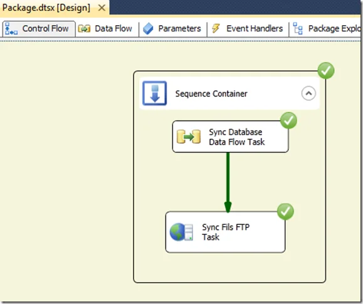Click the blue Parameters icon
Image resolution: width=363 pixels, height=304 pixels.
pos(148,29)
